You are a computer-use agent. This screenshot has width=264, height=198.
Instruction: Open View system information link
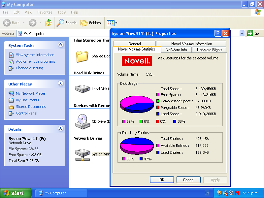tap(35, 55)
